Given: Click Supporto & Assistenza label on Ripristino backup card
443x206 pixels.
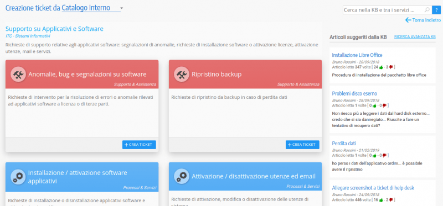Looking at the screenshot, I should click(x=298, y=84).
